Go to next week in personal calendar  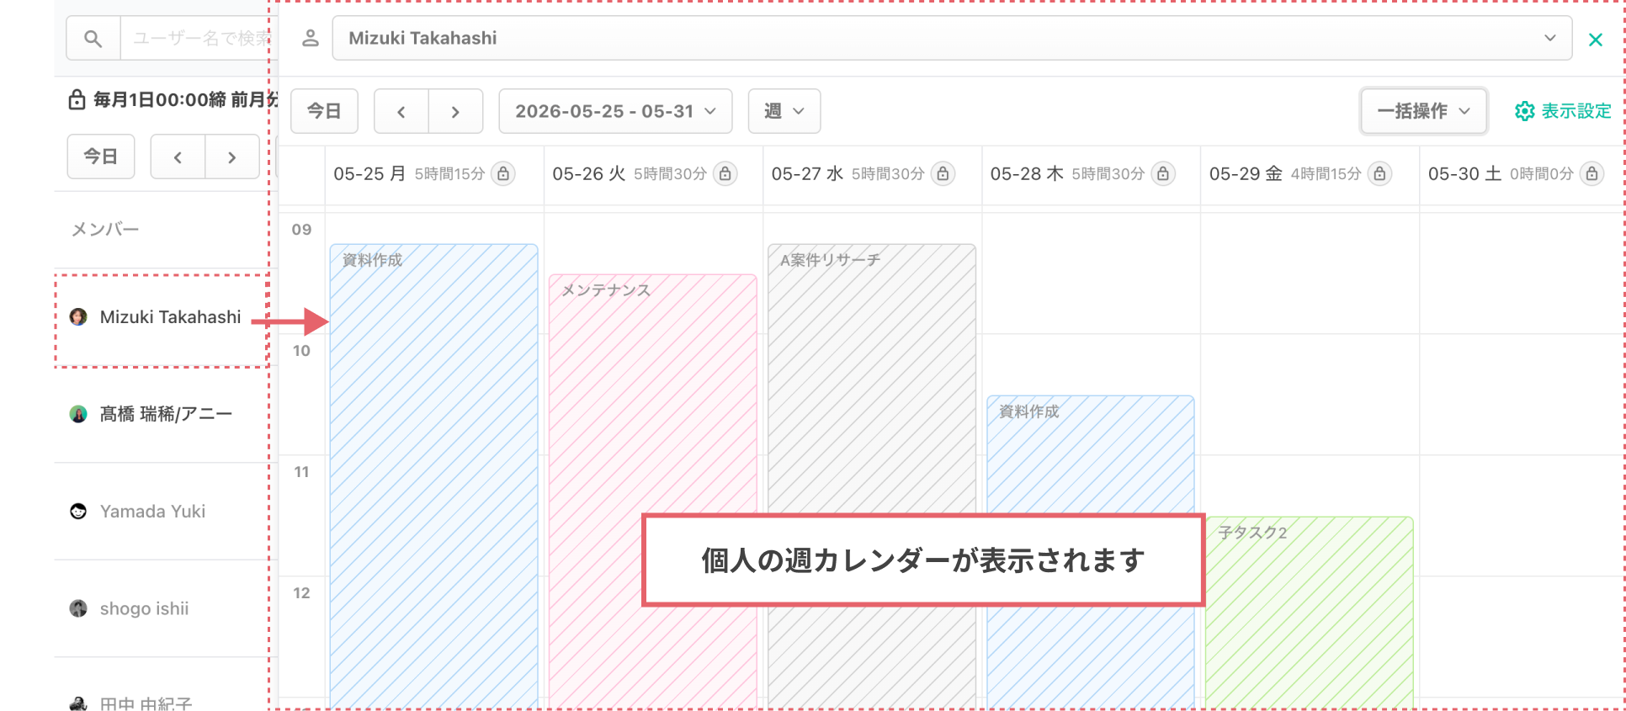[455, 111]
